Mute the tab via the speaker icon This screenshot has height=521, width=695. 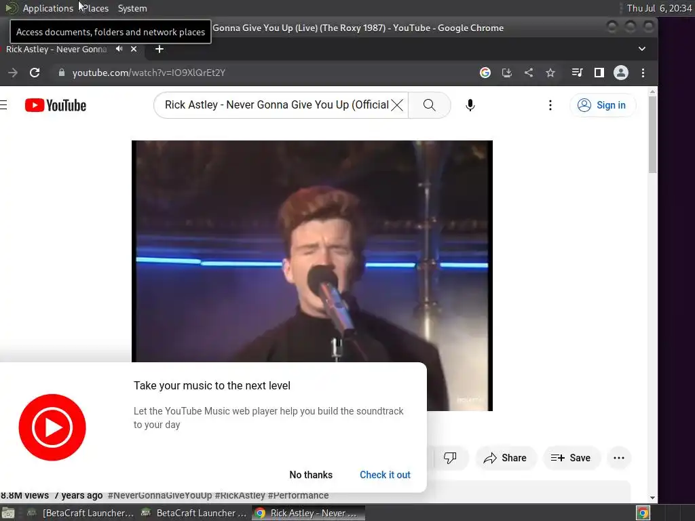[x=119, y=49]
